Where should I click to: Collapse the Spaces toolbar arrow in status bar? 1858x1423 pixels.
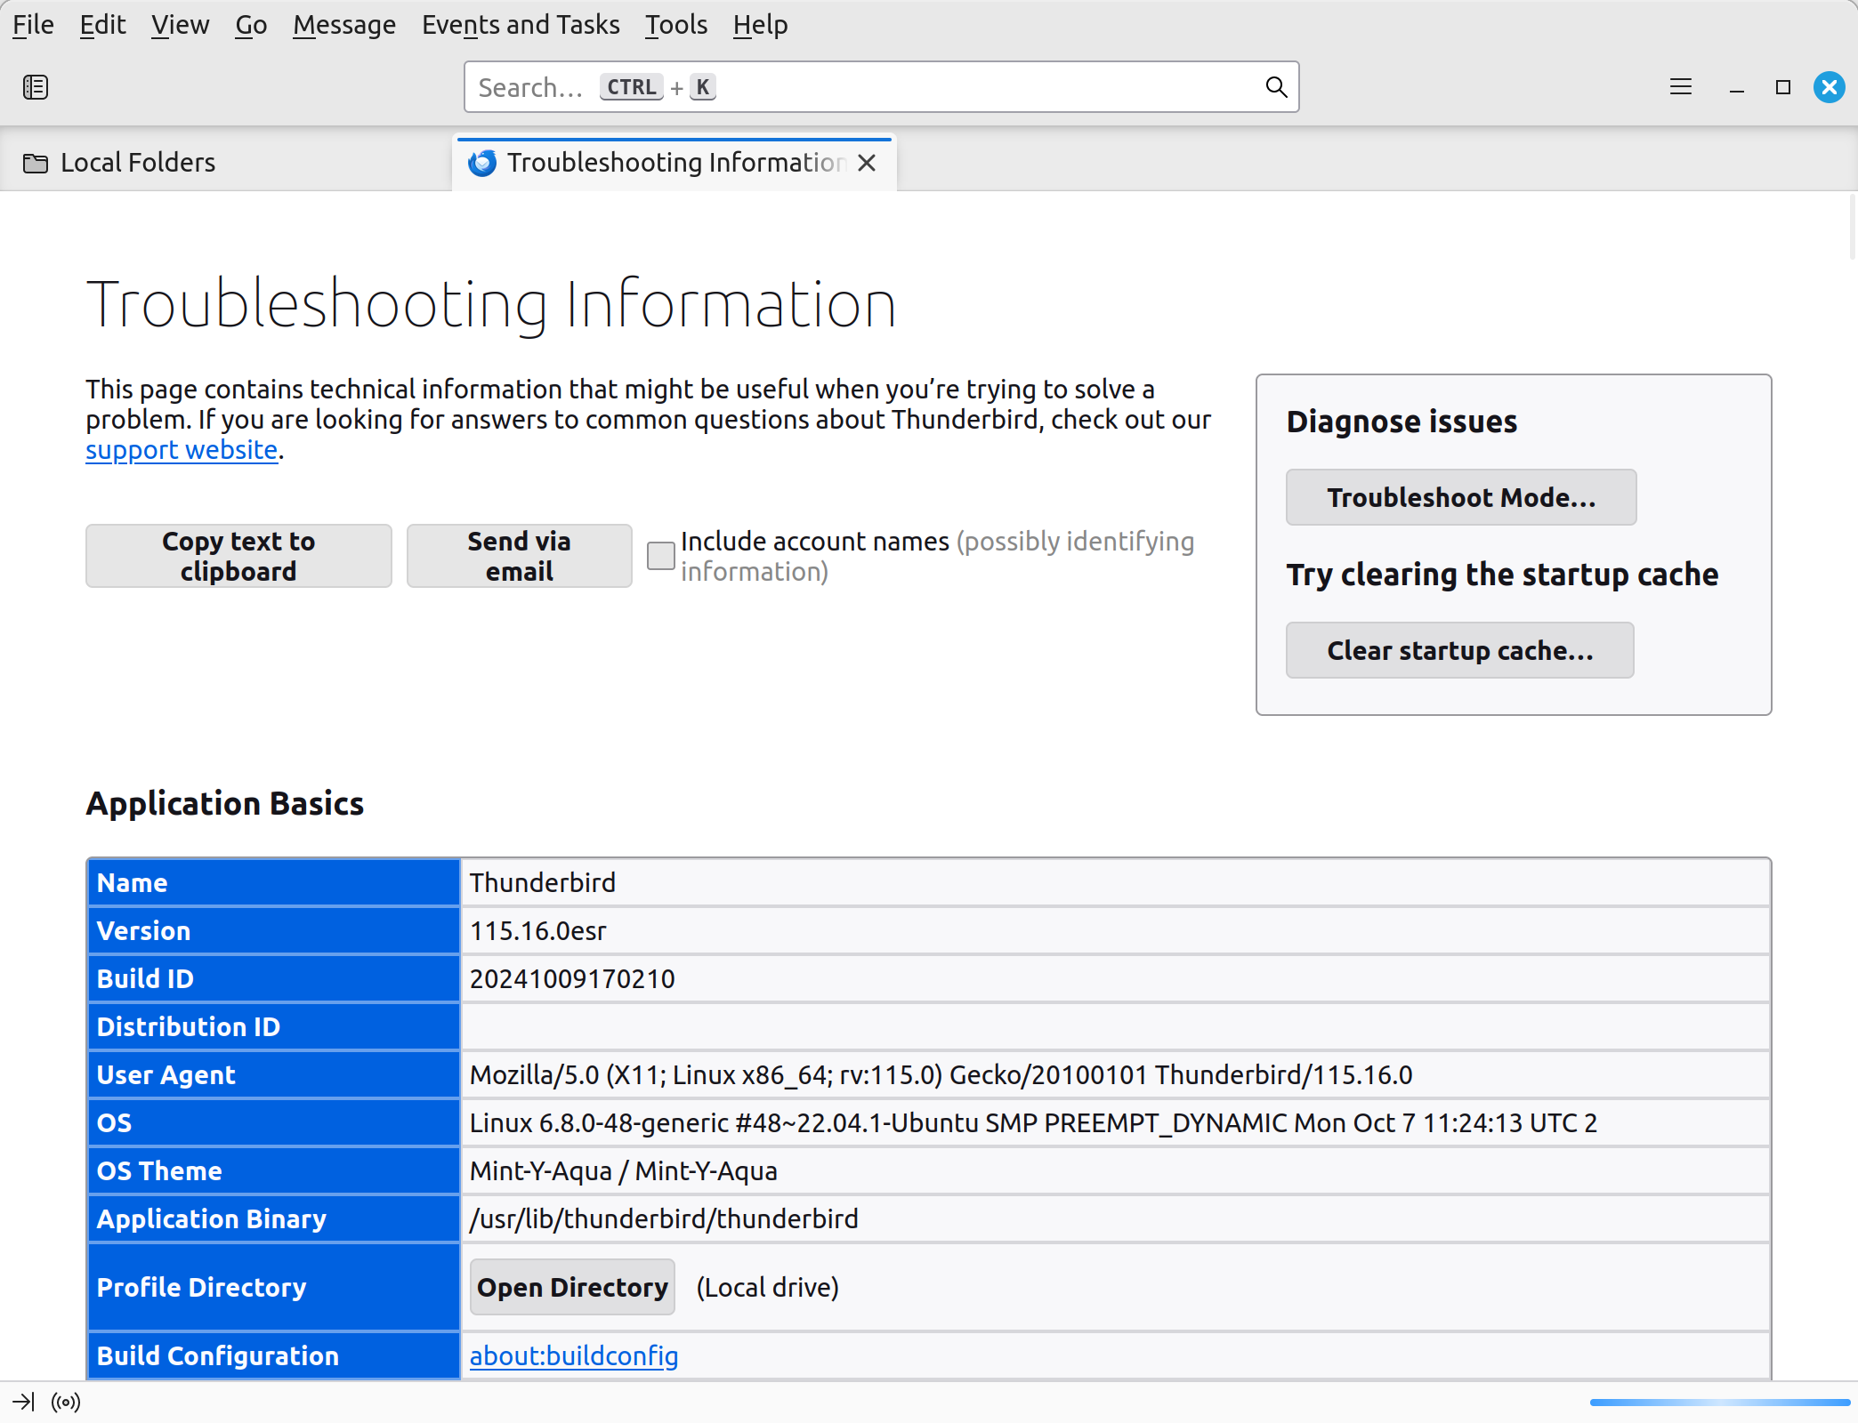click(x=23, y=1403)
